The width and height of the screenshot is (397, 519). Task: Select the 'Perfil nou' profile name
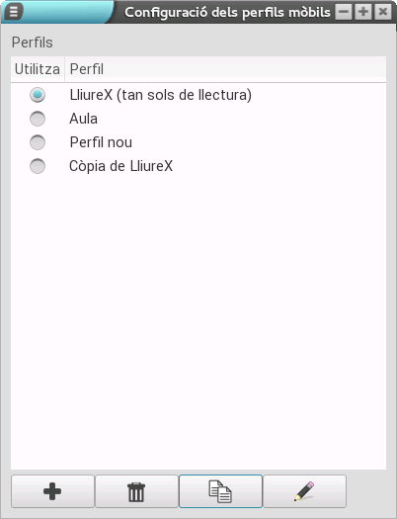click(x=101, y=142)
